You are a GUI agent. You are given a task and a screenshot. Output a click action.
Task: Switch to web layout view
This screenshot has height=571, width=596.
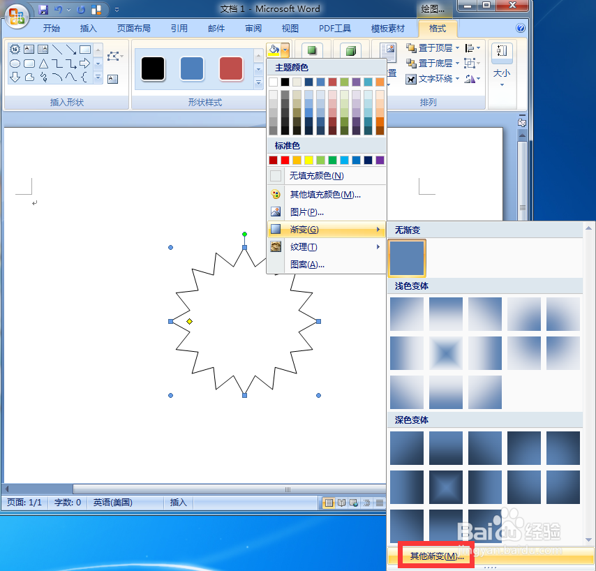point(354,503)
